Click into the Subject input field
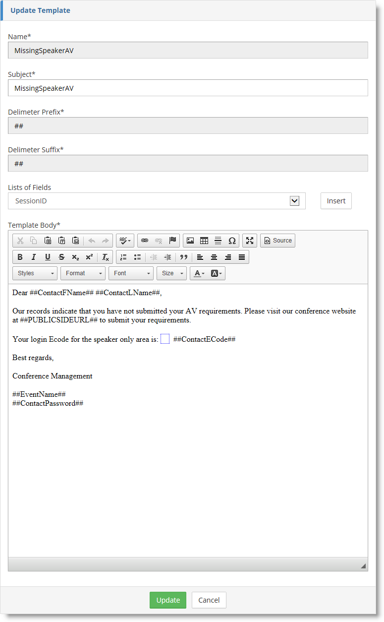The height and width of the screenshot is (622, 384). pyautogui.click(x=188, y=88)
